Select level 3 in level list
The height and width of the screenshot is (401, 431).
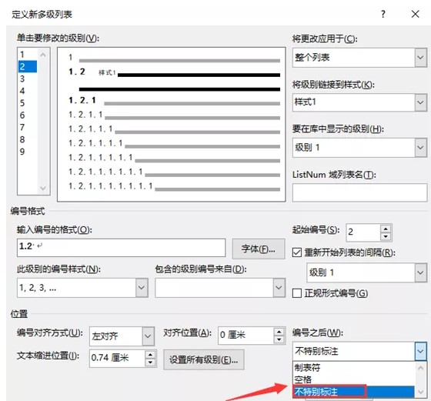(x=27, y=79)
